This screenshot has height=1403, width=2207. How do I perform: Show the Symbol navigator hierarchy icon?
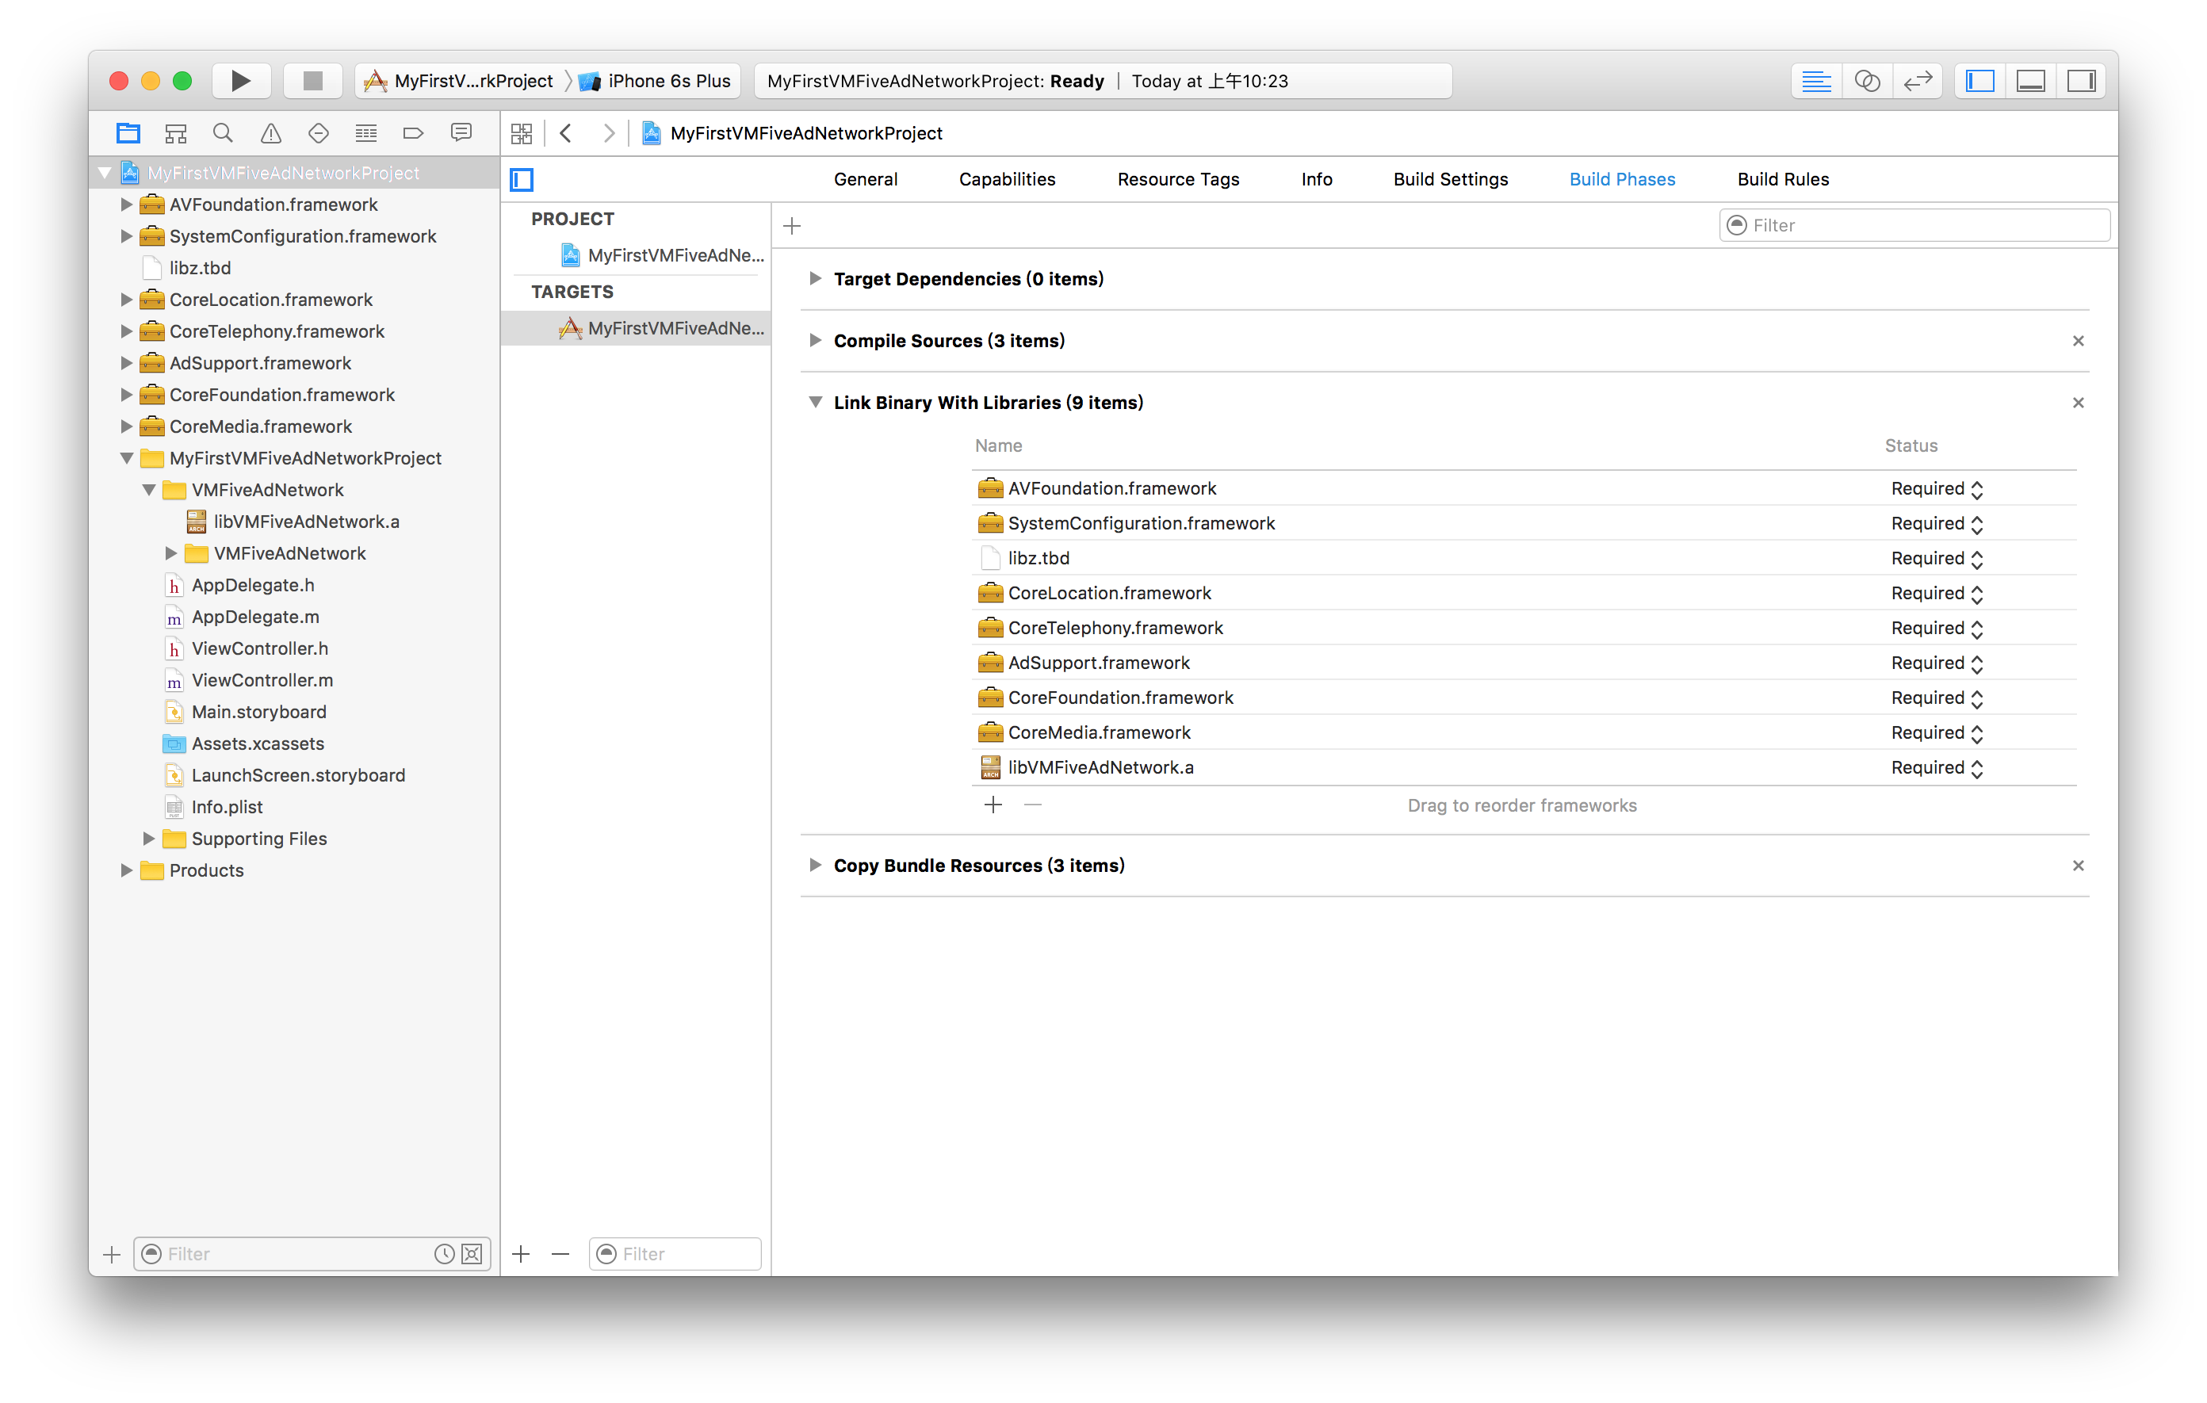pos(175,134)
